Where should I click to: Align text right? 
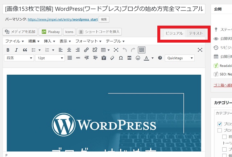point(78,50)
